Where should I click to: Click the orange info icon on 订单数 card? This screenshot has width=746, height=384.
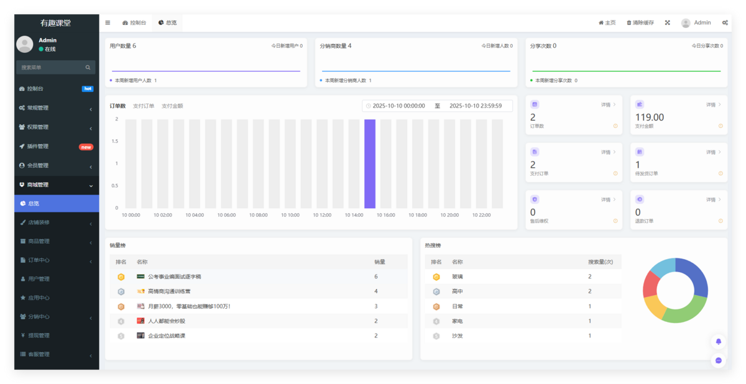615,126
